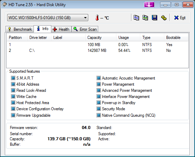Viewport: 195px width, 157px height.
Task: Click the 54.44% usage value
Action: pyautogui.click(x=124, y=51)
